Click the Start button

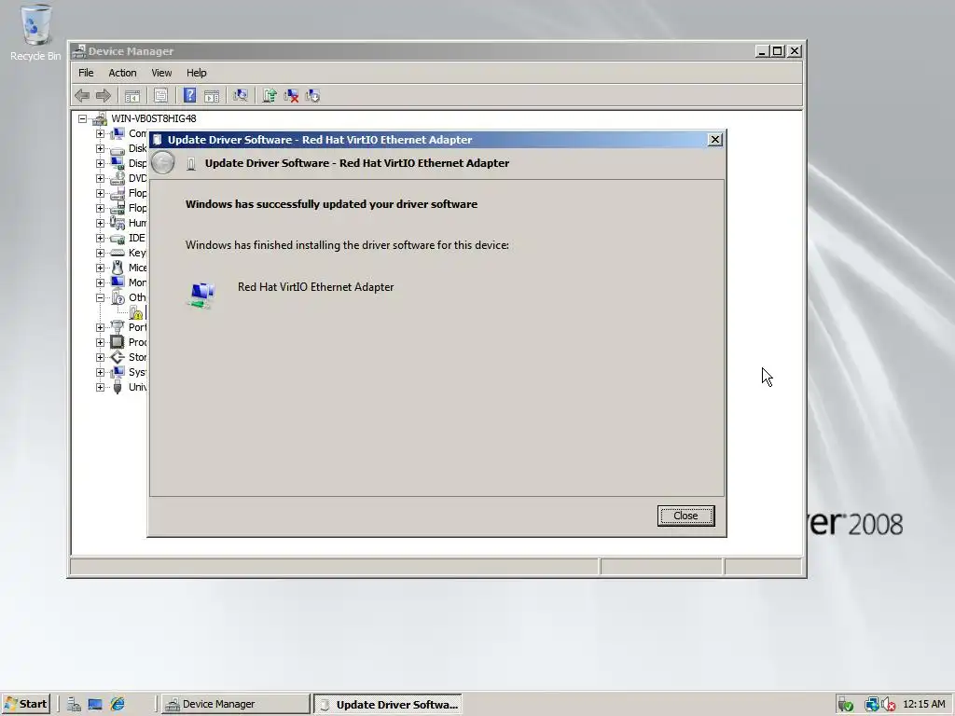click(x=25, y=705)
